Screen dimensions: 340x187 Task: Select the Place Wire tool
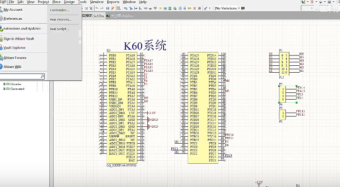tap(125, 8)
